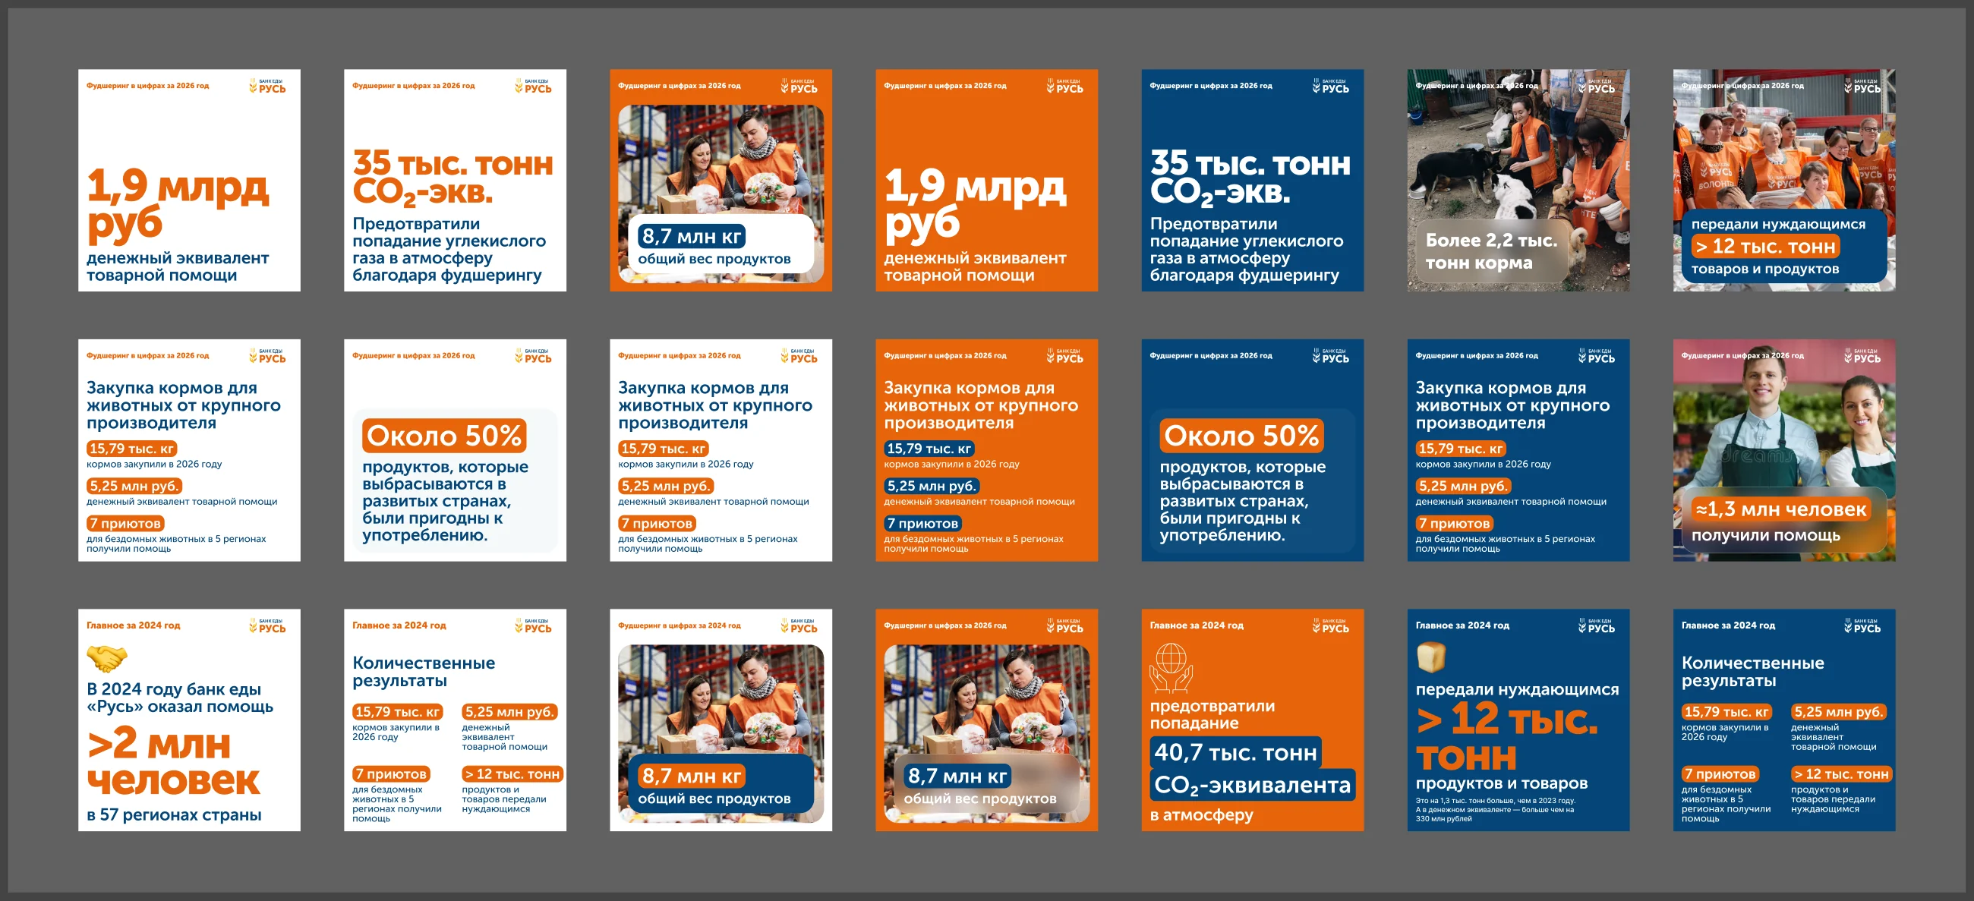Click the '> 12 тыс. тонн' tag on the volunteers photo

click(x=1765, y=247)
